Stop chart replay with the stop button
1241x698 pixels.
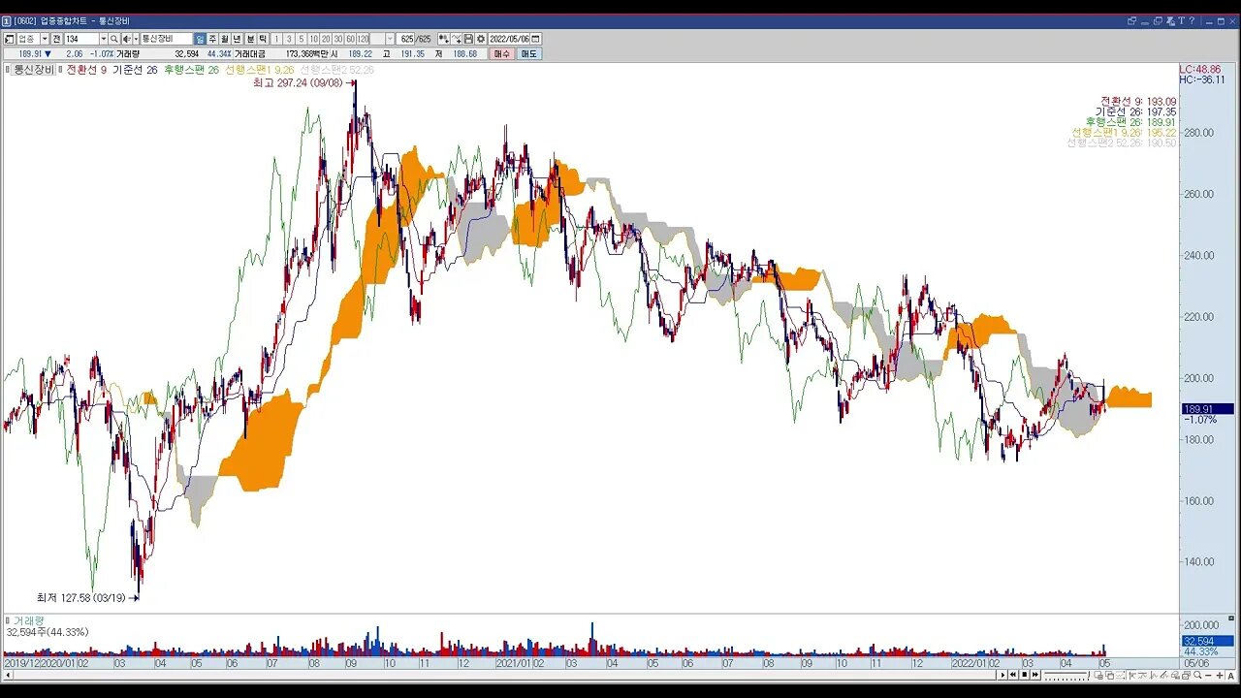coord(1025,675)
